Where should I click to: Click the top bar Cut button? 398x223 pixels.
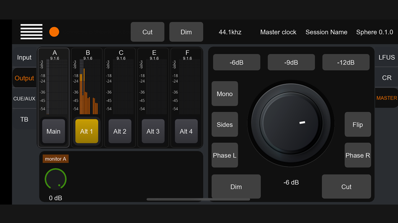(x=147, y=32)
